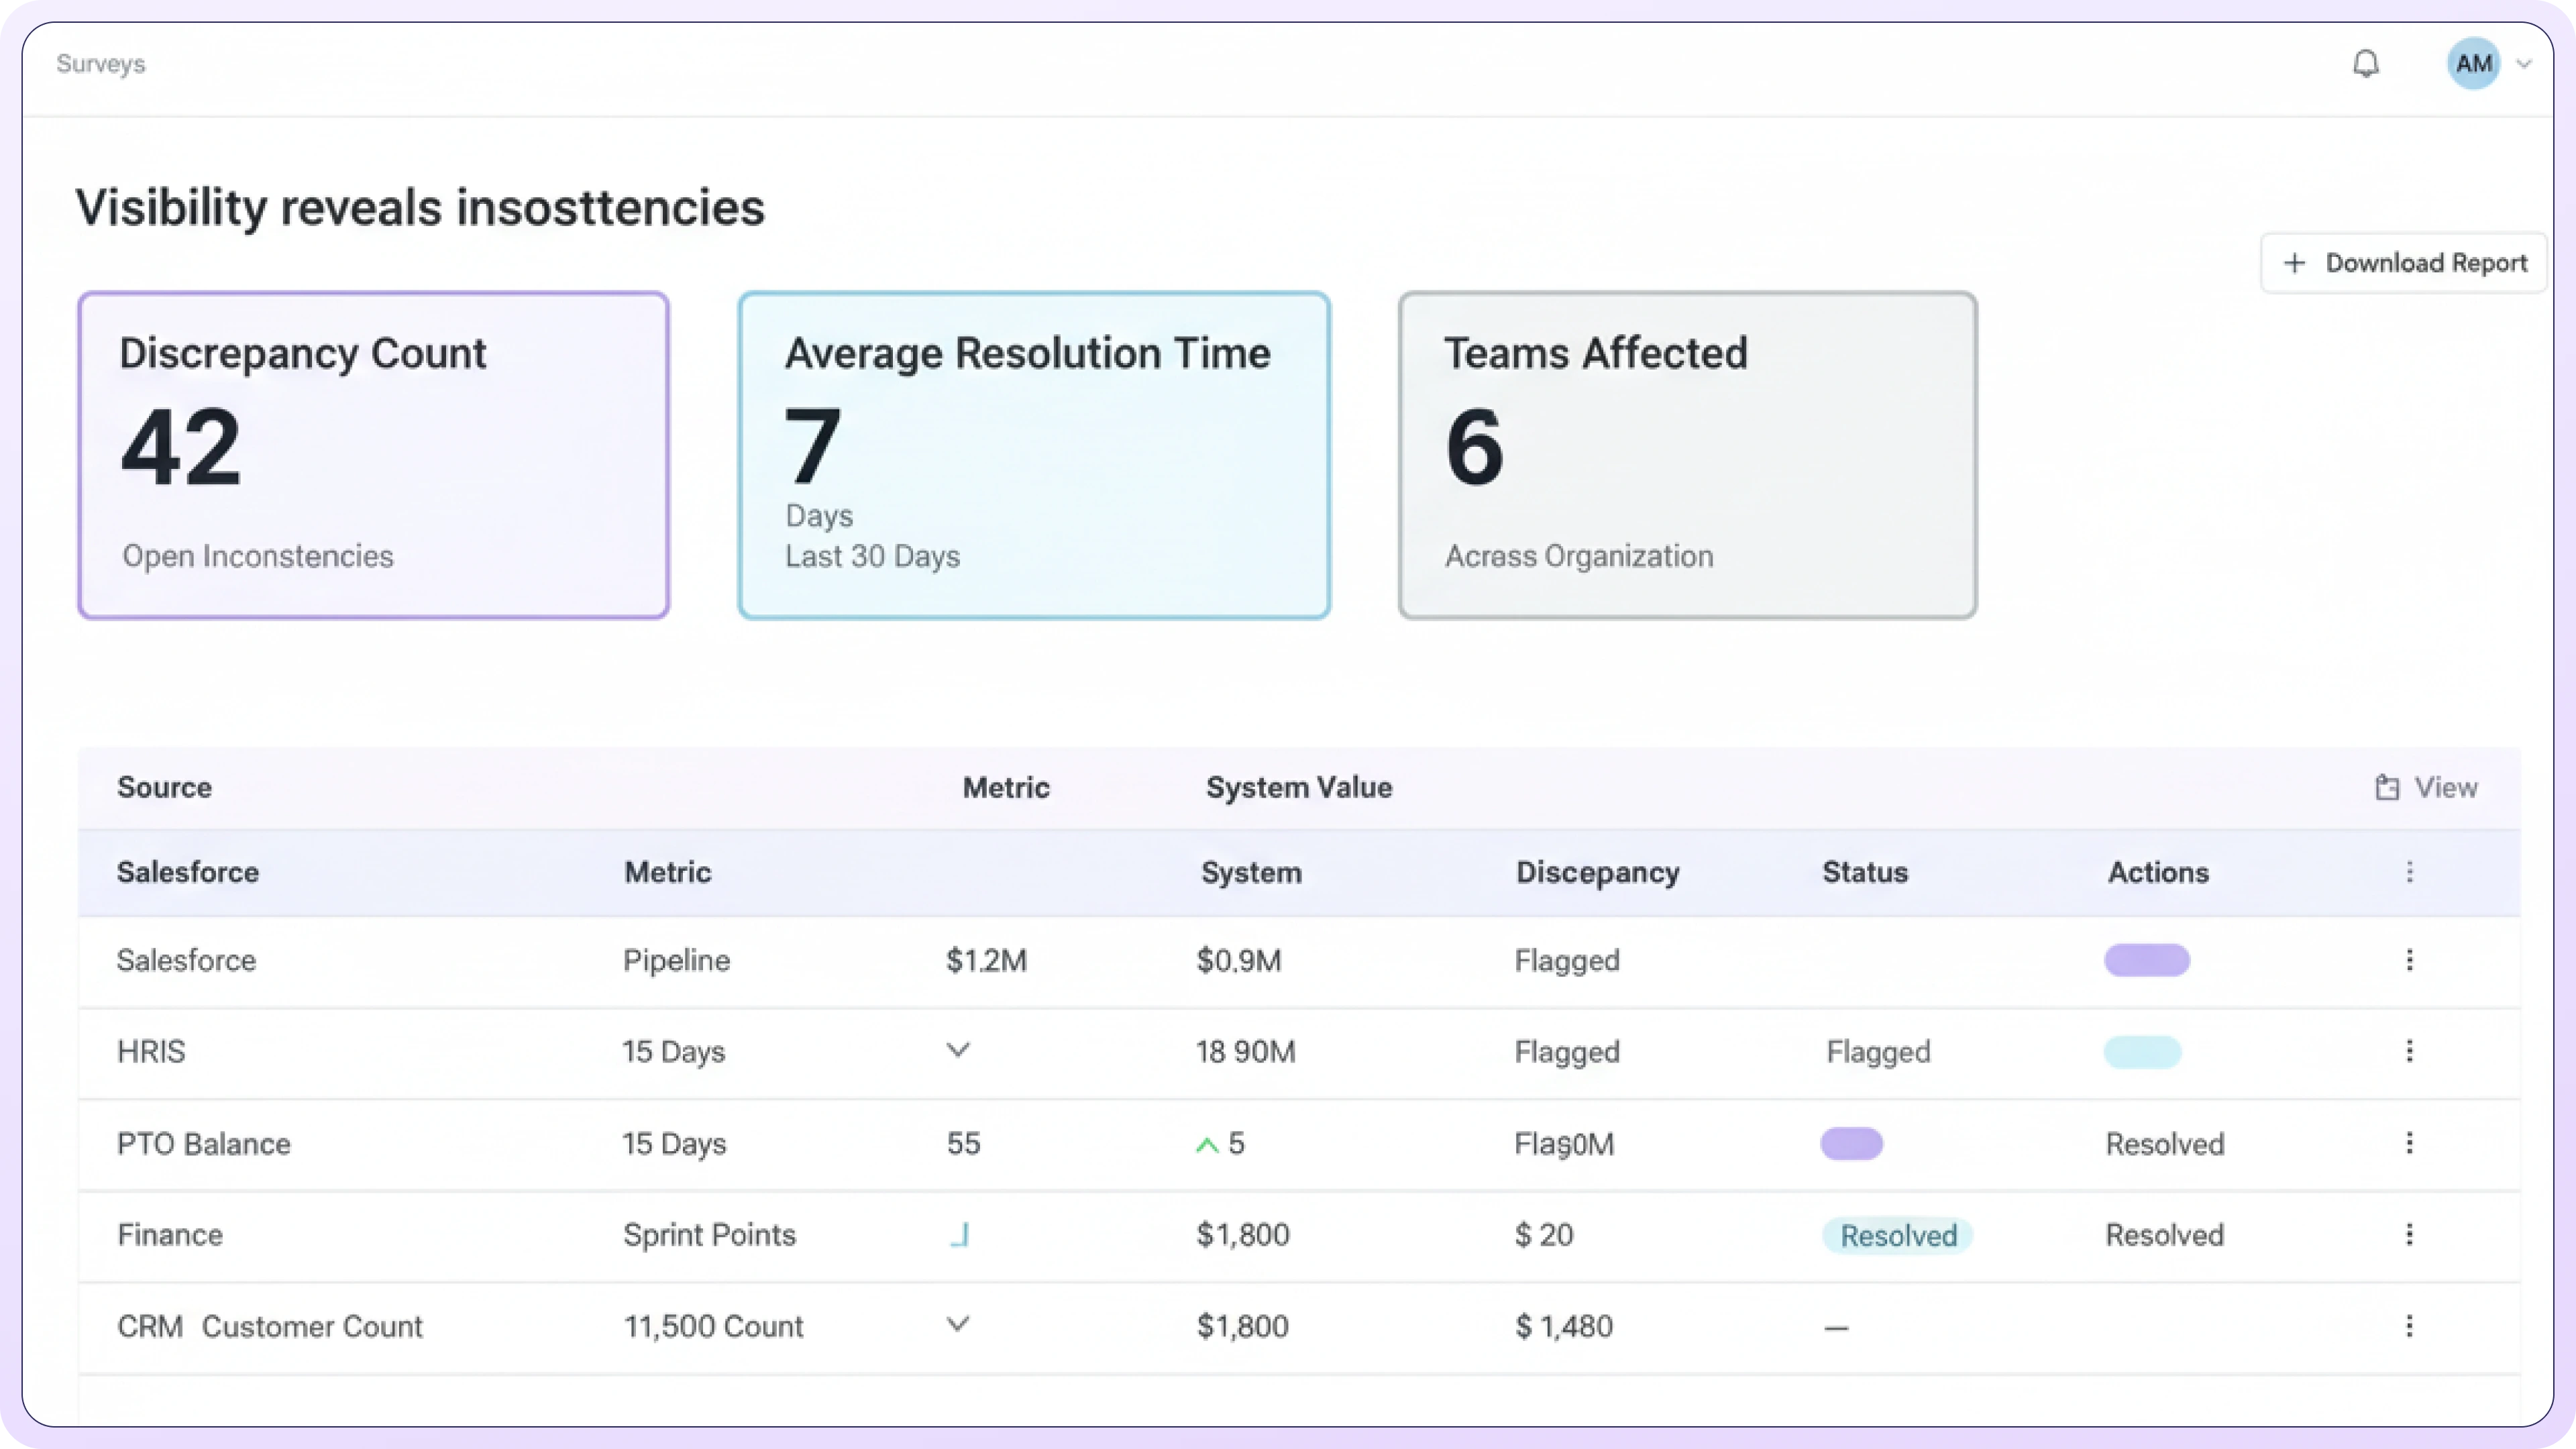Expand the chevron in the CRM row
Image resolution: width=2576 pixels, height=1449 pixels.
(958, 1324)
